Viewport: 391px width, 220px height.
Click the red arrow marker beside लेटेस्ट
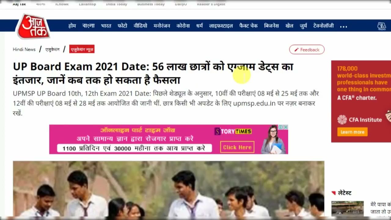click(334, 193)
